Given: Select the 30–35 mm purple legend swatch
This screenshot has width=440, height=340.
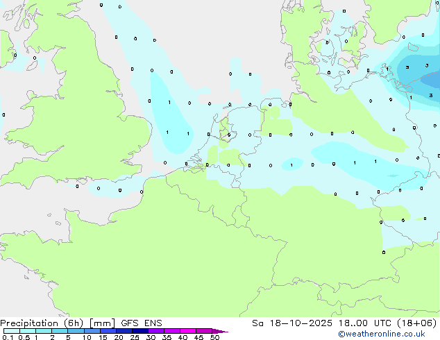Looking at the screenshot, I should click(156, 331).
